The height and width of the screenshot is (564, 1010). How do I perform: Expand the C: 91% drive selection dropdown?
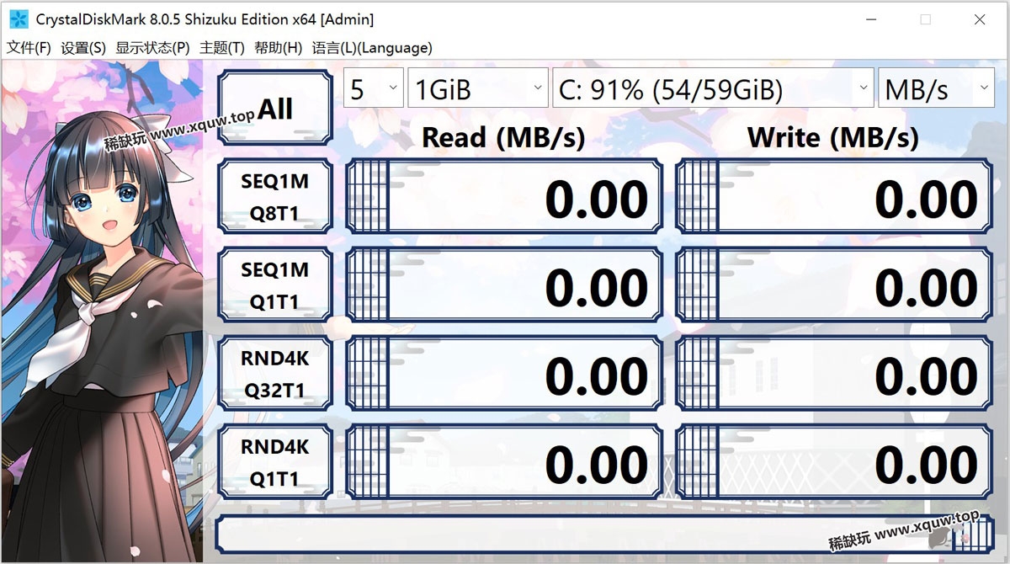point(713,88)
